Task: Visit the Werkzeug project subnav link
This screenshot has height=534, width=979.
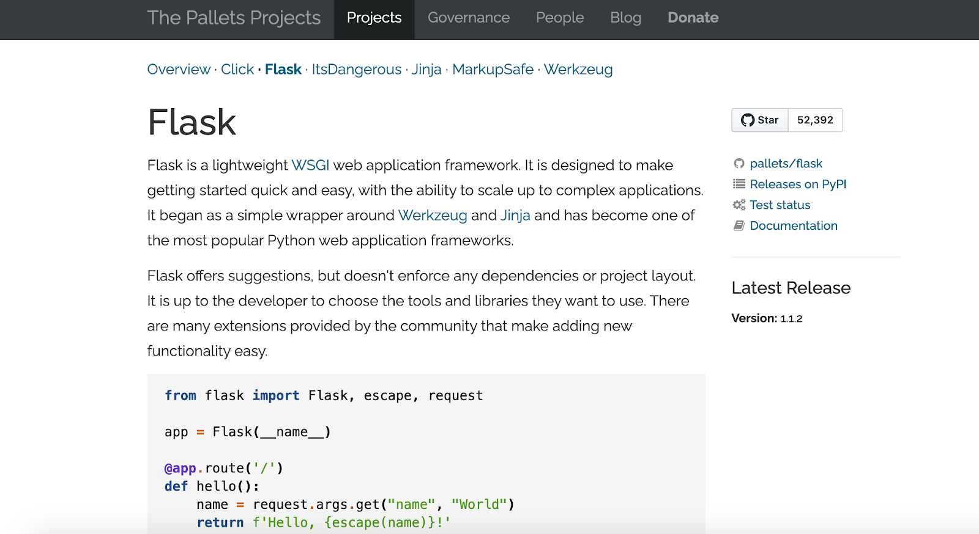Action: coord(578,69)
